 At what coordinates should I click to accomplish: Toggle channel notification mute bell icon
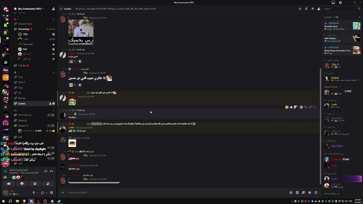click(x=306, y=9)
